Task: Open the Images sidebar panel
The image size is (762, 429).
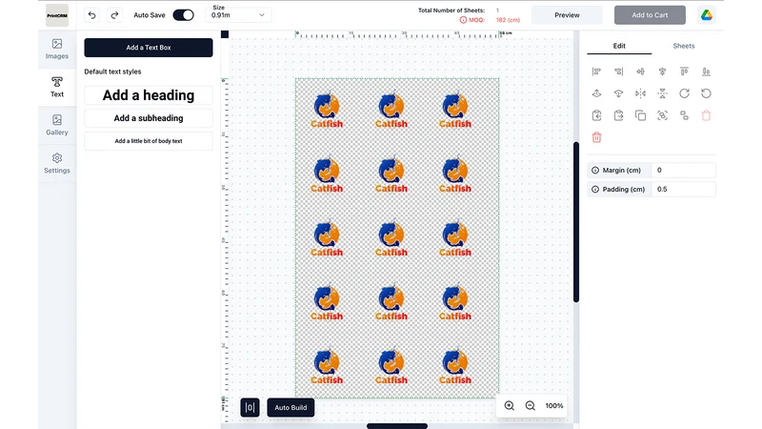Action: [x=57, y=50]
